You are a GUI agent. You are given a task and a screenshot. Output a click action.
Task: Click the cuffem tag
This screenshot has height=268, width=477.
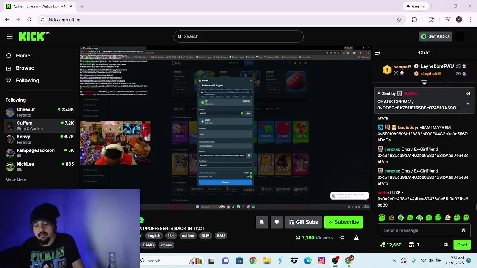point(188,236)
